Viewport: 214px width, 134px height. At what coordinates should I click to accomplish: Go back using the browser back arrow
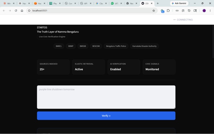4,11
